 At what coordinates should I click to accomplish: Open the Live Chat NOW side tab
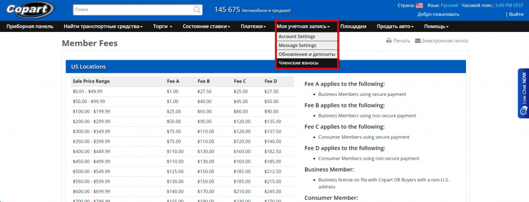[523, 93]
